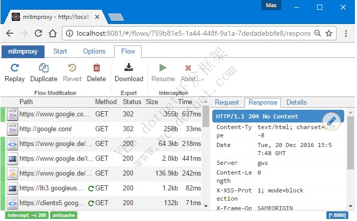Bookmark this page with the star
This screenshot has height=221, width=357.
(x=329, y=33)
